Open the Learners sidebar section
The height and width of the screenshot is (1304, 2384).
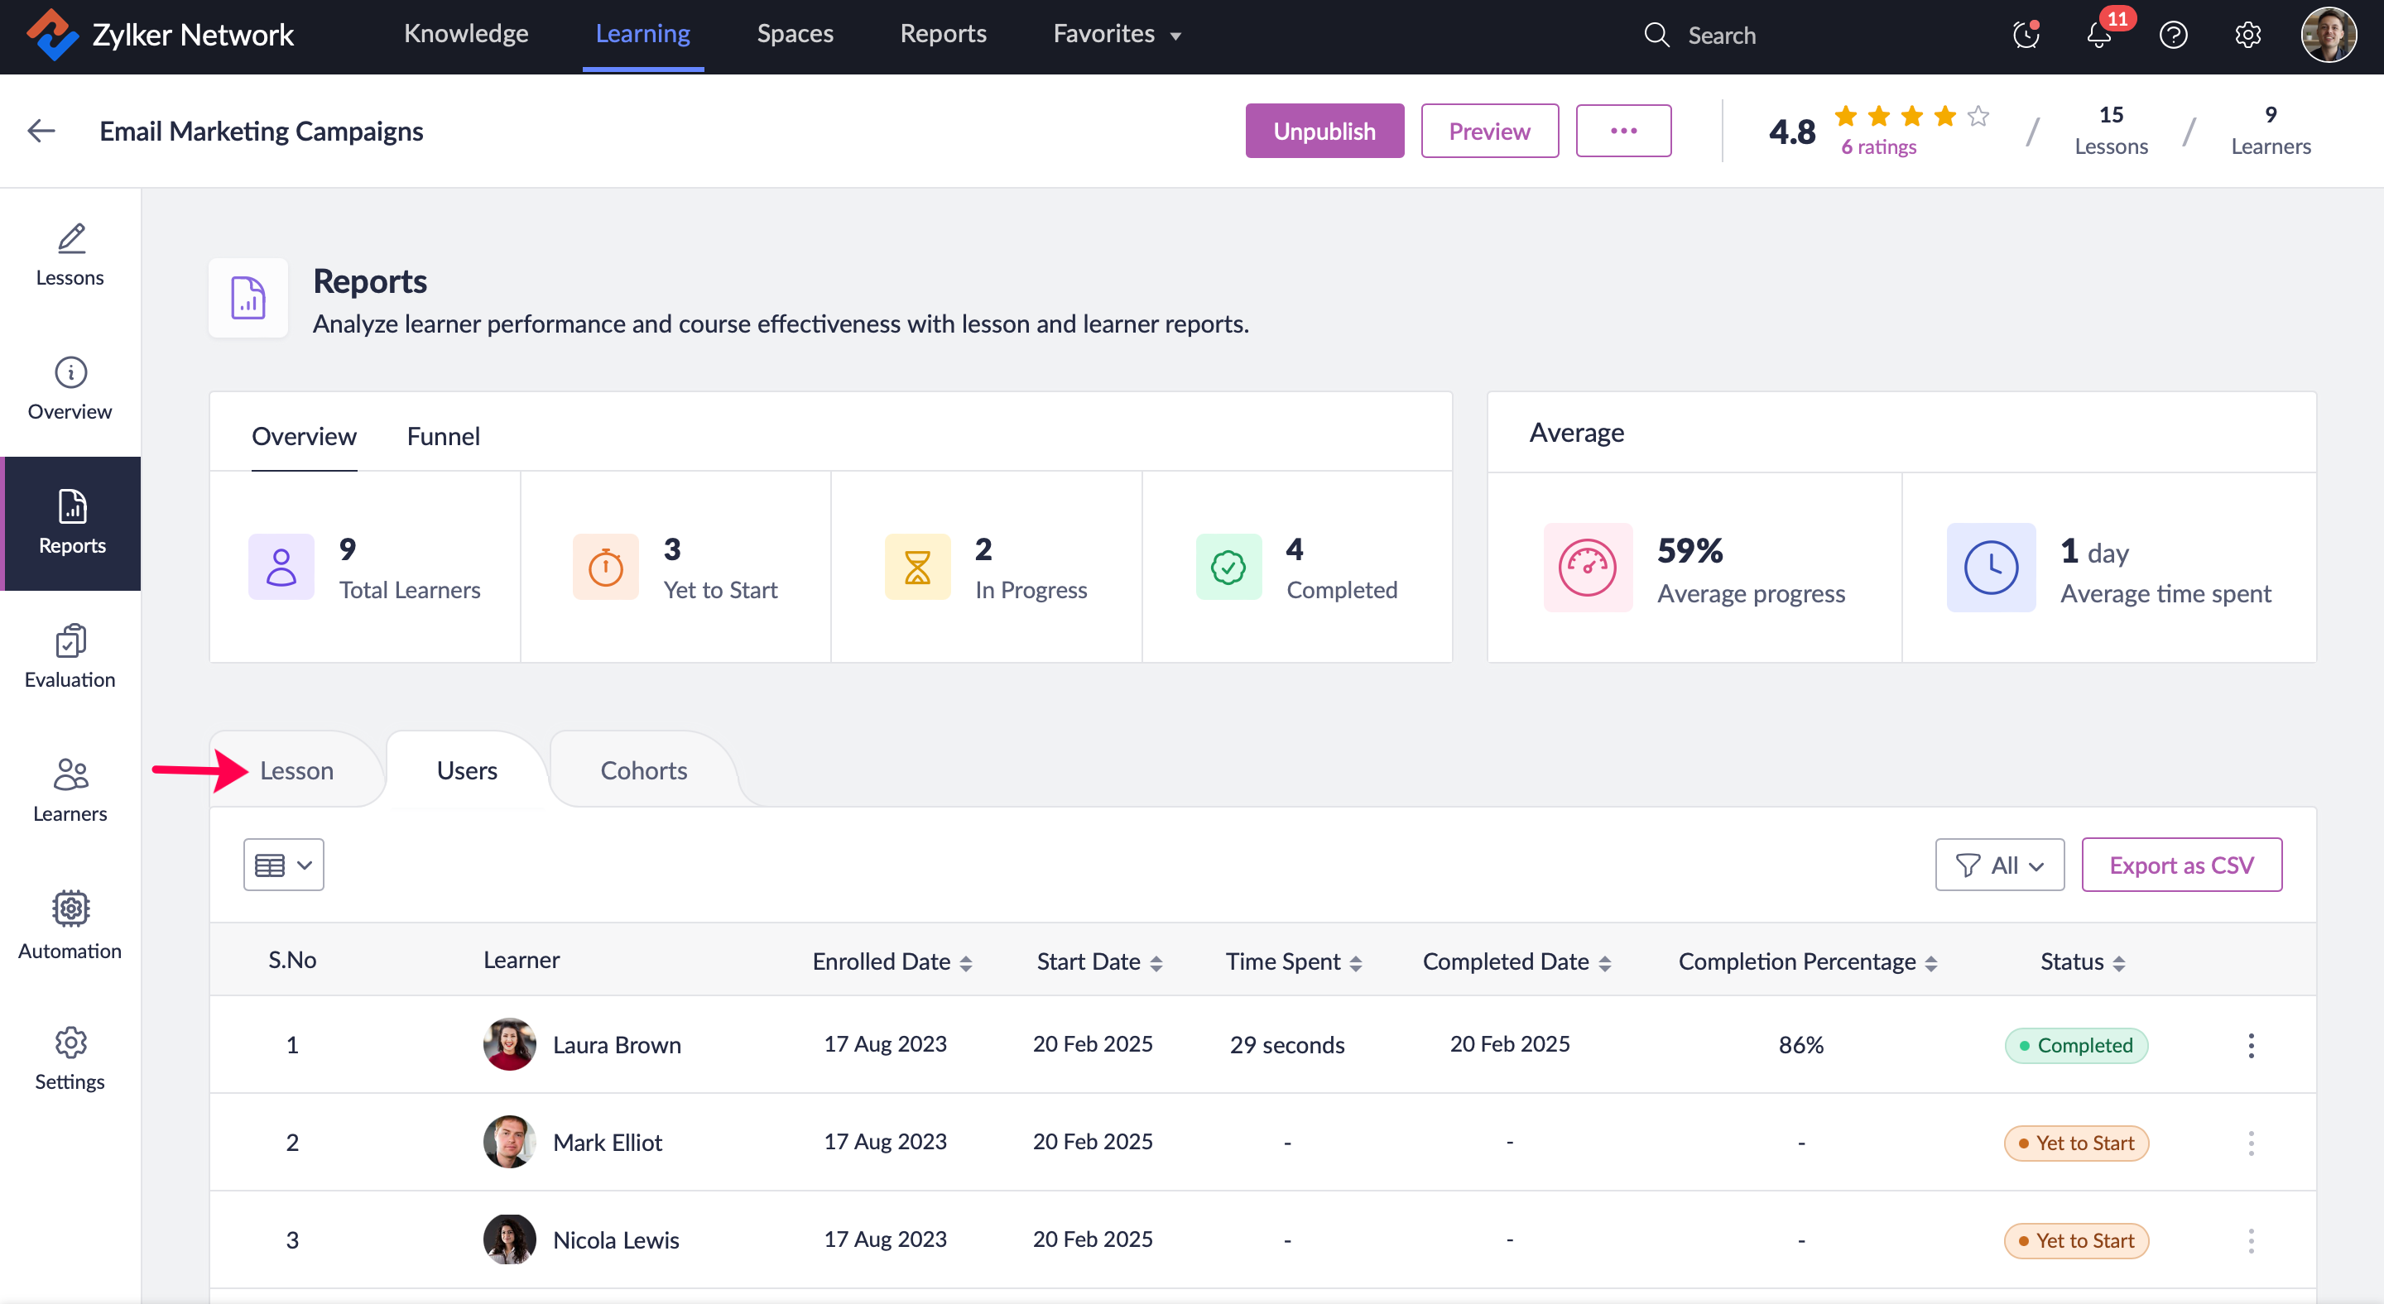coord(70,791)
